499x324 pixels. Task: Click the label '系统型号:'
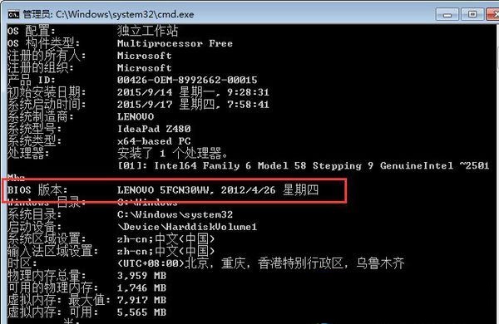click(34, 129)
